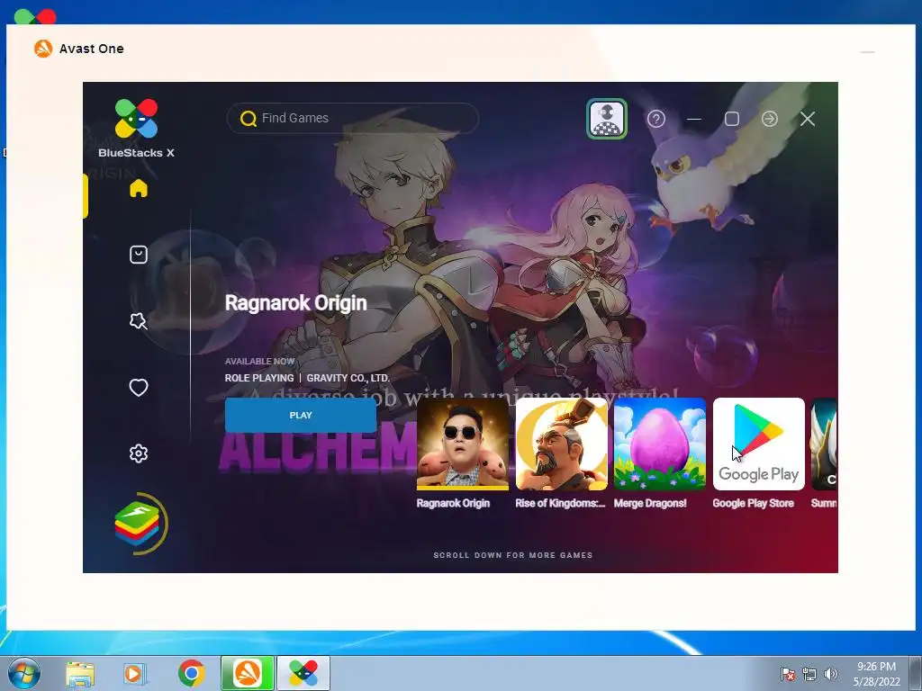
Task: Click the volume speaker tray icon
Action: coord(830,674)
